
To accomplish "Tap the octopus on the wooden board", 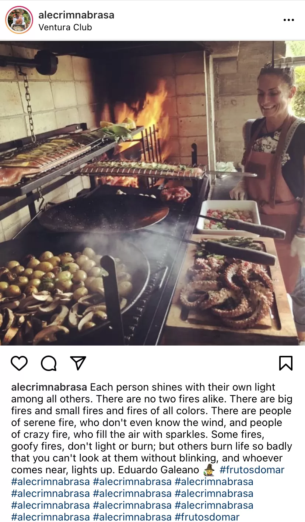I will (228, 292).
